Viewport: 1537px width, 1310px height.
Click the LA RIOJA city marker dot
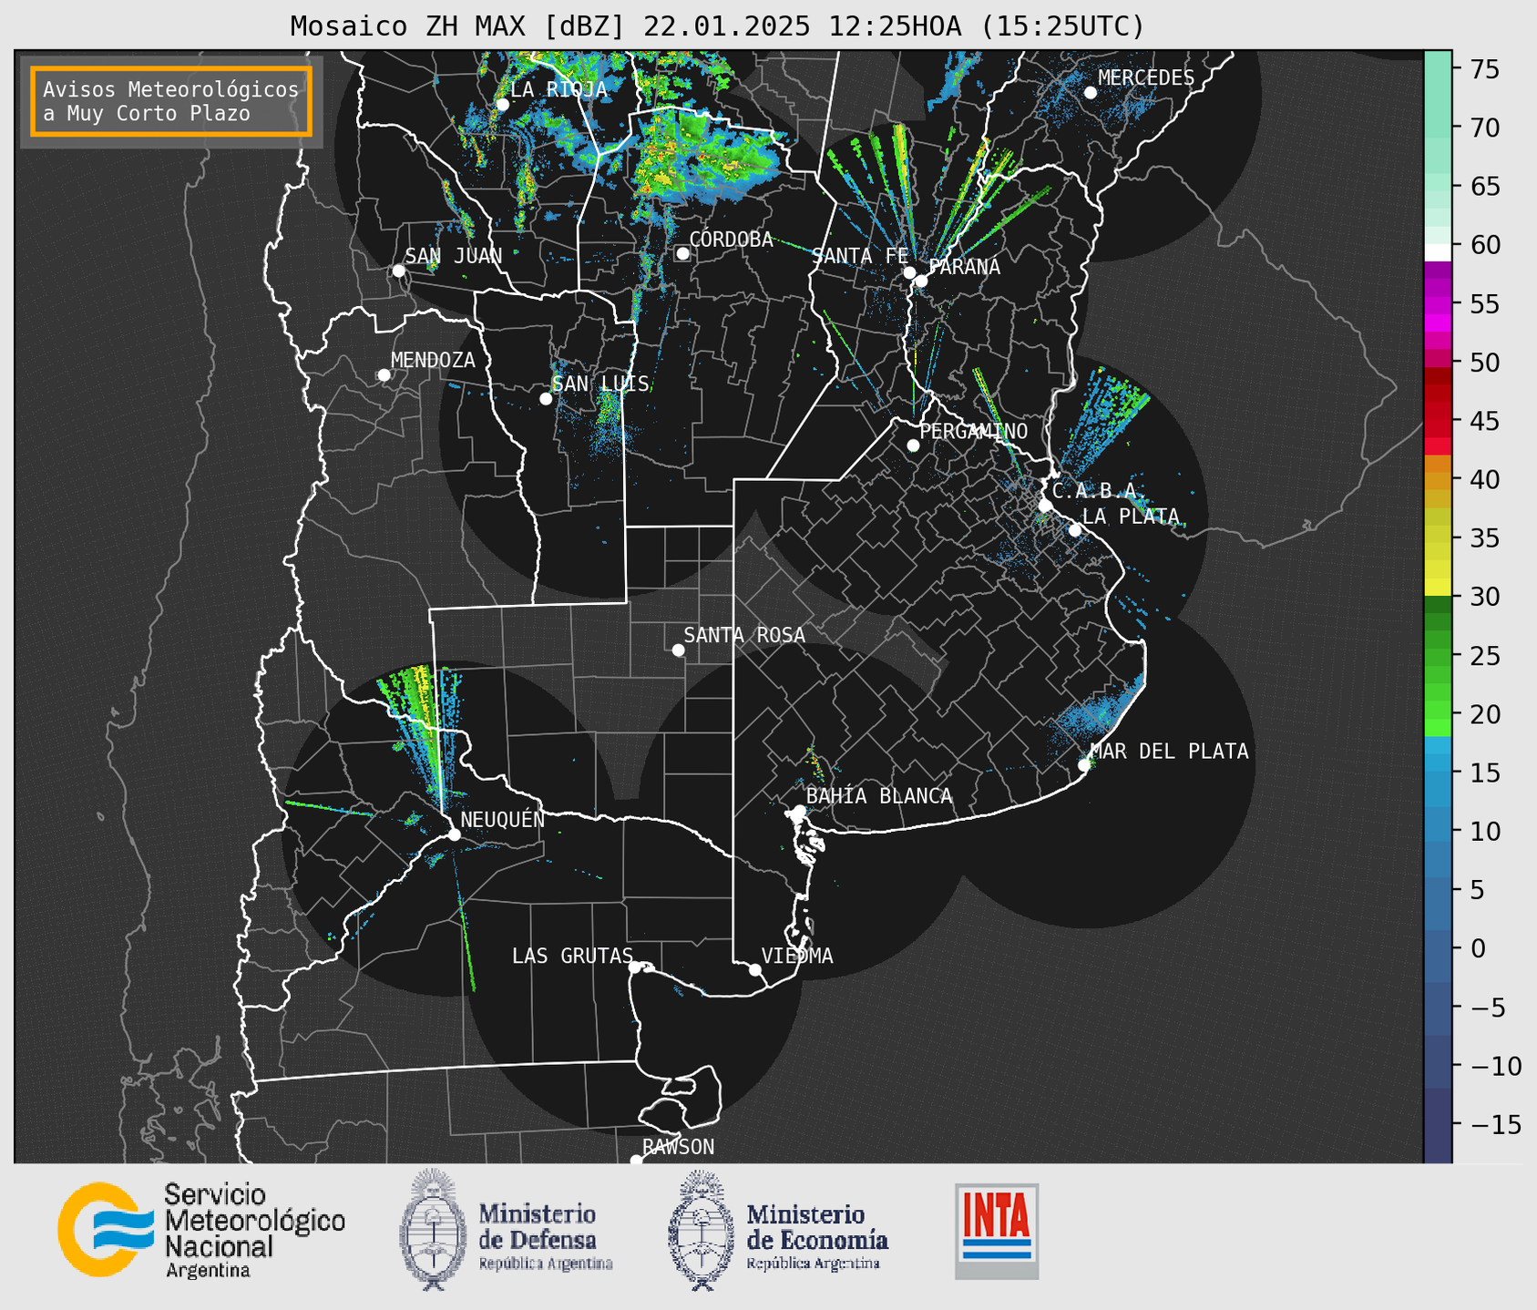(x=502, y=105)
